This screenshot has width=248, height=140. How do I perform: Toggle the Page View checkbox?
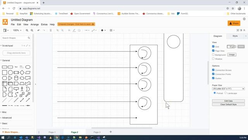[213, 51]
